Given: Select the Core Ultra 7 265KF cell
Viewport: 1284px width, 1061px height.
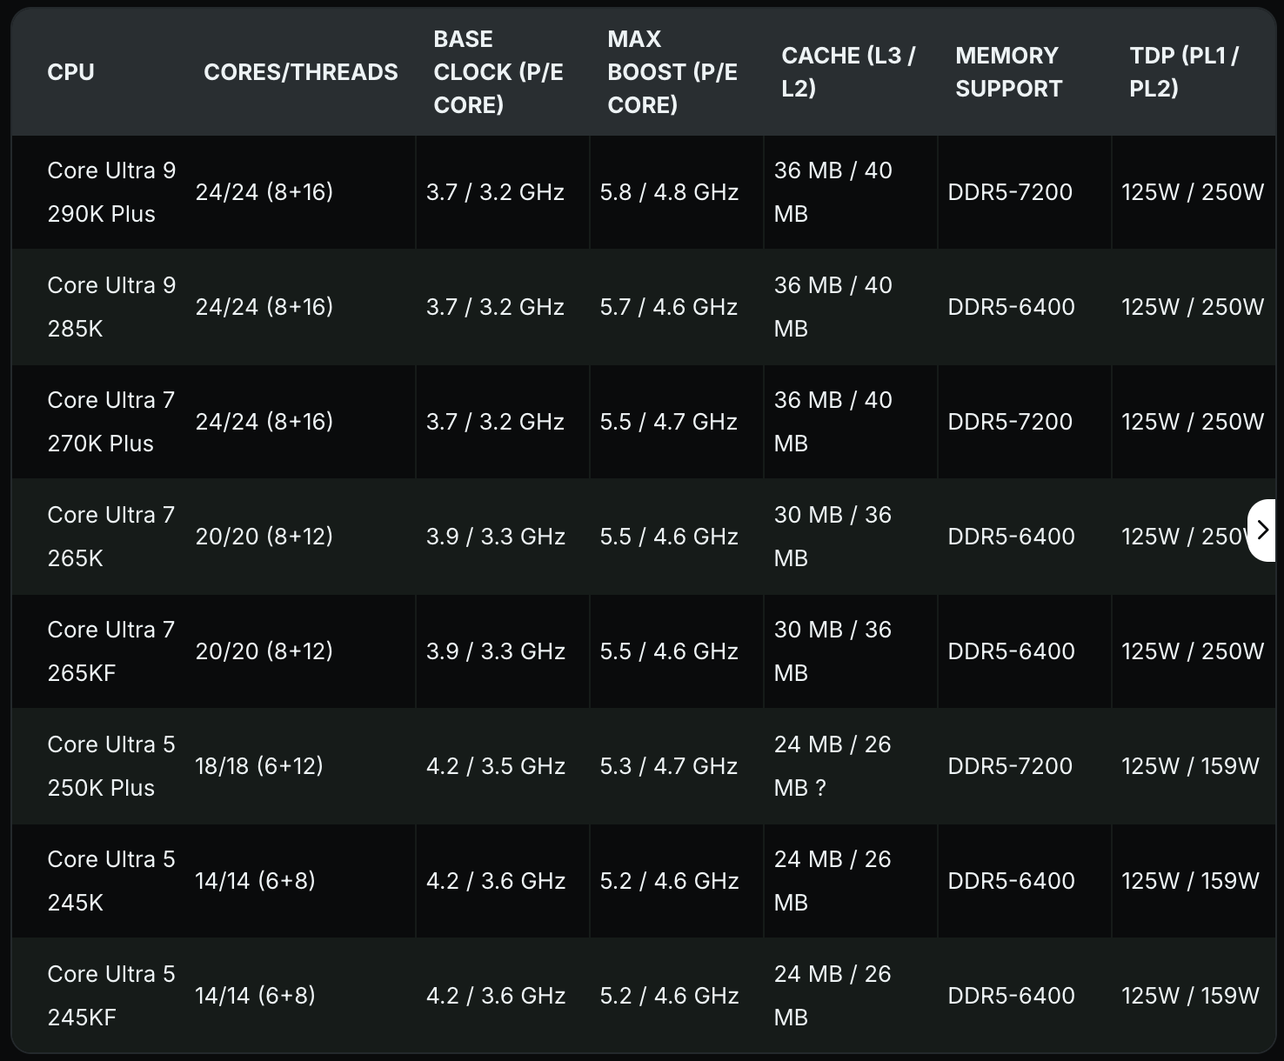Looking at the screenshot, I should (x=111, y=651).
